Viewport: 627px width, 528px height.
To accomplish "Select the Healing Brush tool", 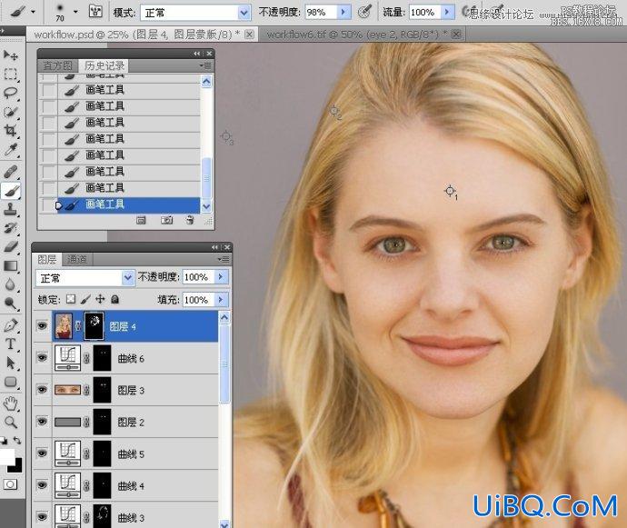I will coord(10,172).
